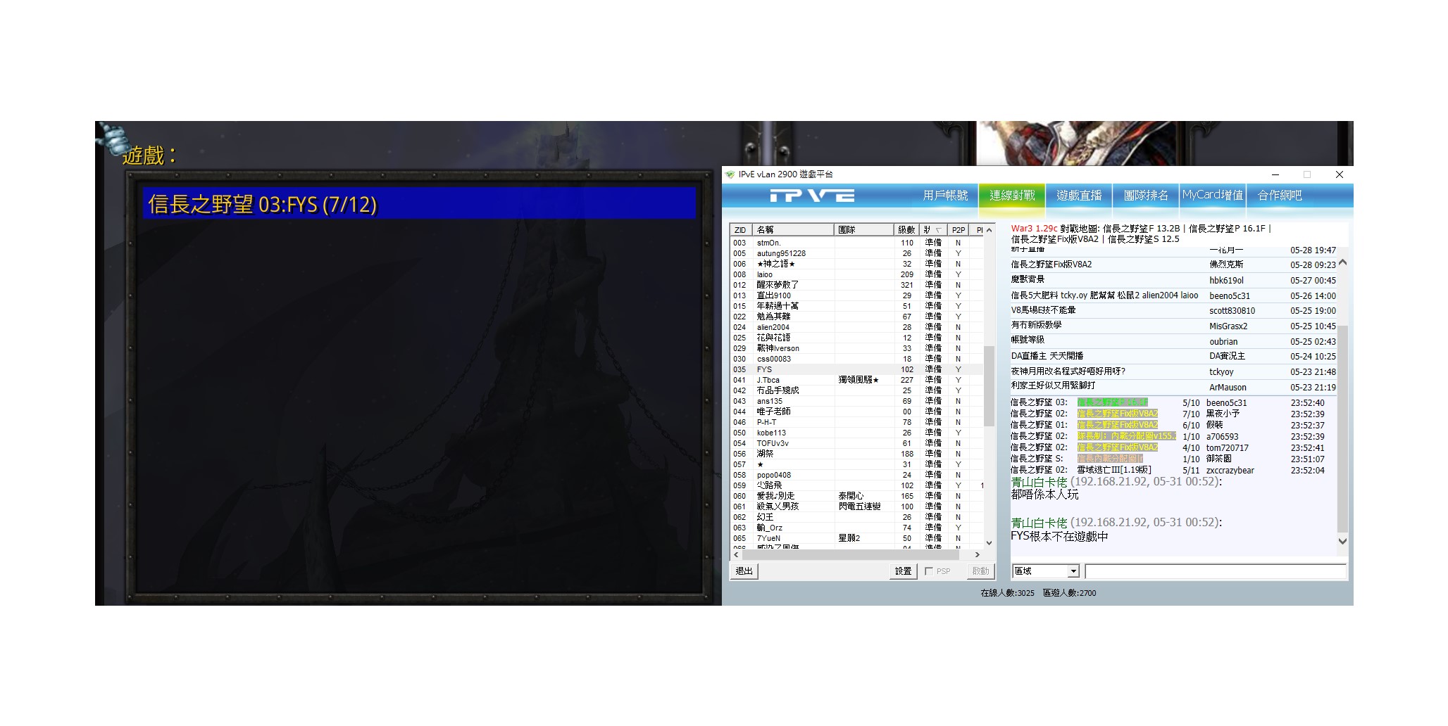Click the chat message input field

[x=1214, y=571]
